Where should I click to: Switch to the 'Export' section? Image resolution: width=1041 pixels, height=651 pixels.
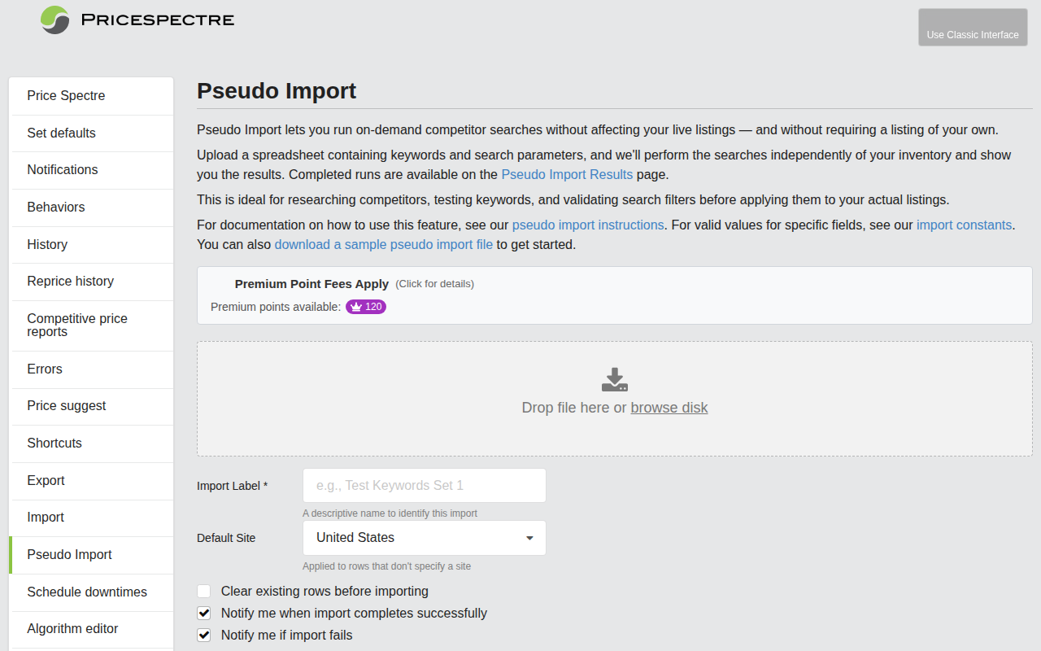tap(46, 480)
